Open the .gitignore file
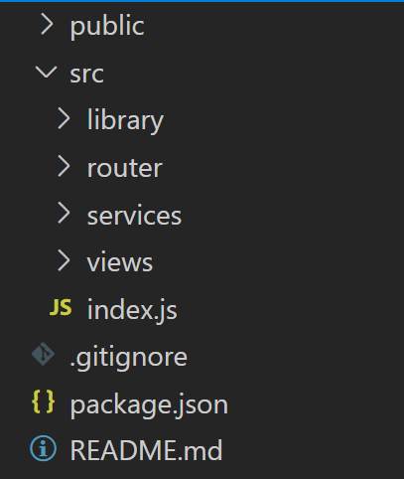Screen dimensions: 404x479 point(129,358)
